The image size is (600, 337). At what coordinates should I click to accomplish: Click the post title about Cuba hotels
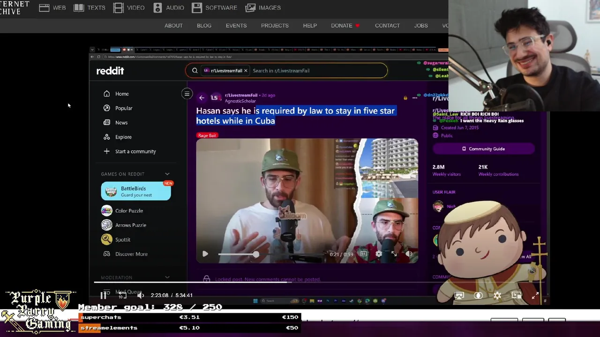tap(295, 116)
